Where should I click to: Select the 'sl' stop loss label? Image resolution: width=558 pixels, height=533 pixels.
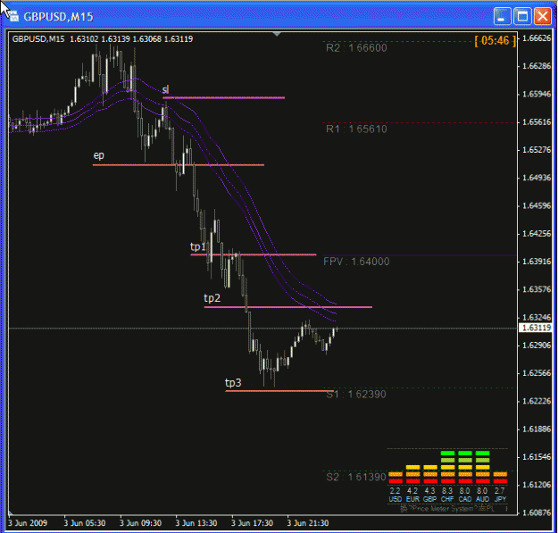[x=165, y=89]
